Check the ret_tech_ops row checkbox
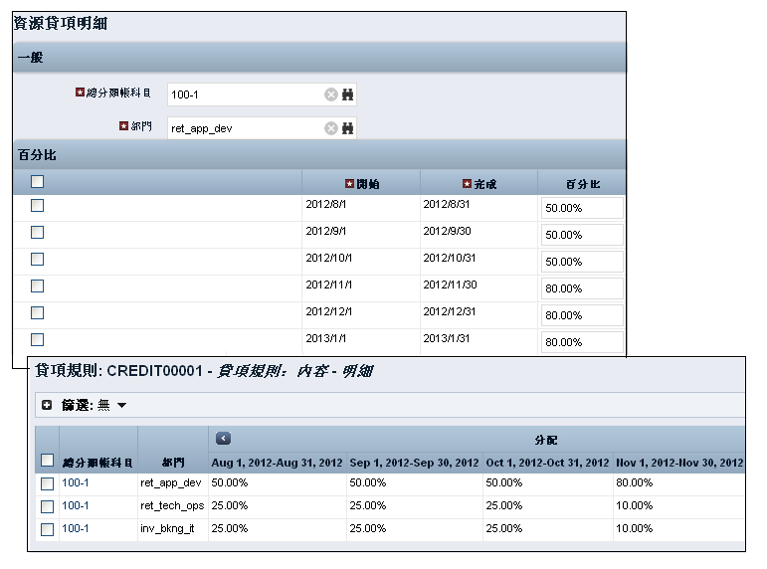The height and width of the screenshot is (569, 767). pyautogui.click(x=47, y=507)
